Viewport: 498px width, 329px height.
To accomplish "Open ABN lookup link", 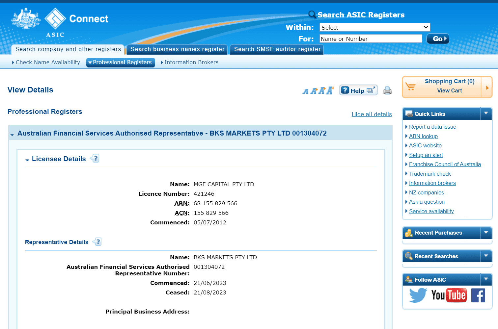I will pos(423,136).
